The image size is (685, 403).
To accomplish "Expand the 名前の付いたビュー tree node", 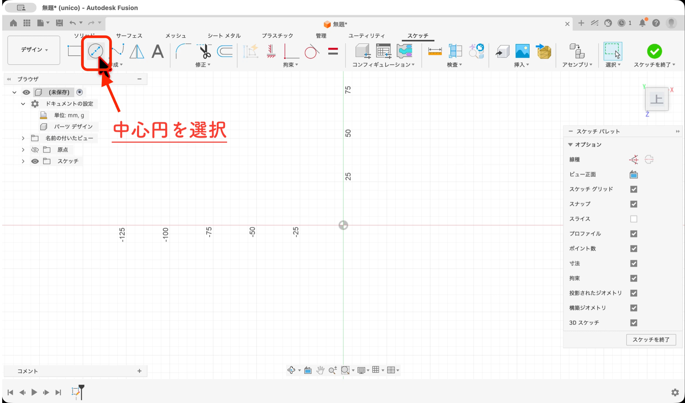I will click(x=23, y=138).
